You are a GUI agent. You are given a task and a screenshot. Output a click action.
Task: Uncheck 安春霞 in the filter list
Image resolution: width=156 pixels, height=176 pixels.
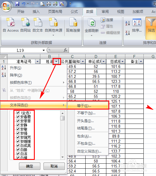coord(18,117)
